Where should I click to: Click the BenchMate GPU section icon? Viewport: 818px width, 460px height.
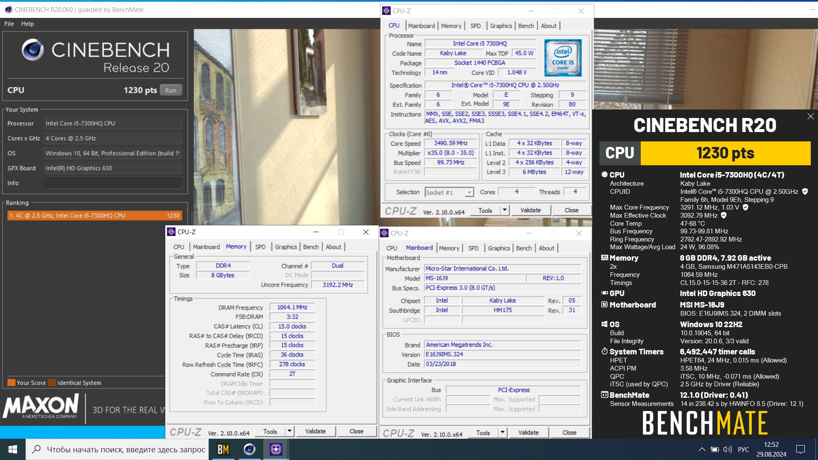(x=605, y=293)
